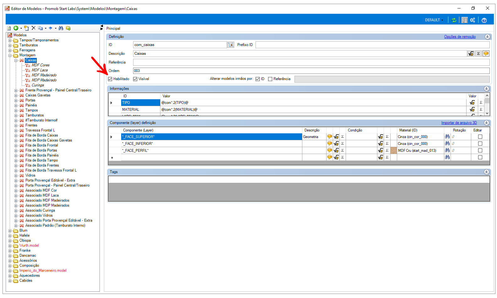Click into the Referência text field
This screenshot has height=298, width=497.
point(311,62)
